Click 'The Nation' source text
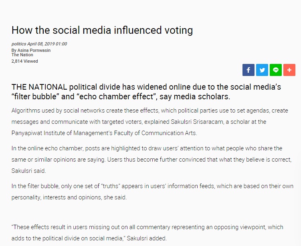The image size is (301, 246). click(22, 55)
